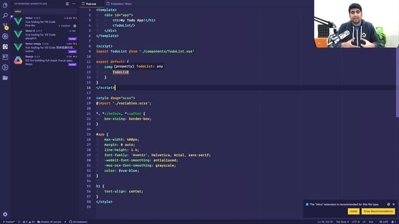Click the color: $vue-blue declaration
This screenshot has height=224, width=399.
pos(122,170)
